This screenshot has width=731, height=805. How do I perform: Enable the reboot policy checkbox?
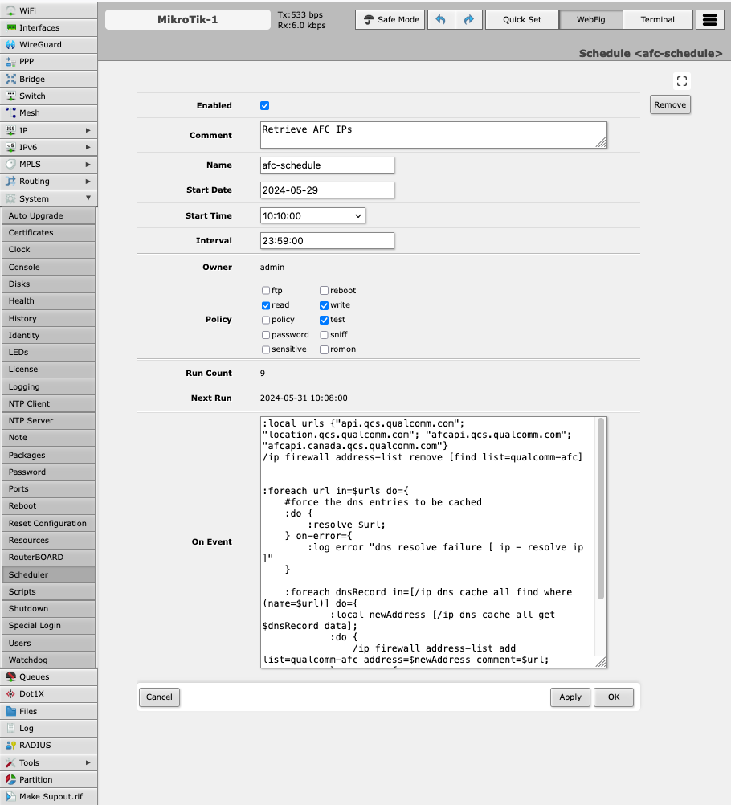324,291
